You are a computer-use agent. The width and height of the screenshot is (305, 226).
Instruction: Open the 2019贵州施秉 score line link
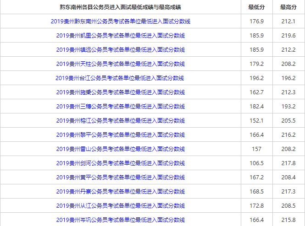click(x=120, y=92)
